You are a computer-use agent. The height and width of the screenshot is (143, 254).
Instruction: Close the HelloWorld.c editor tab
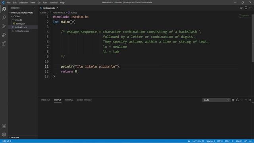point(58,8)
